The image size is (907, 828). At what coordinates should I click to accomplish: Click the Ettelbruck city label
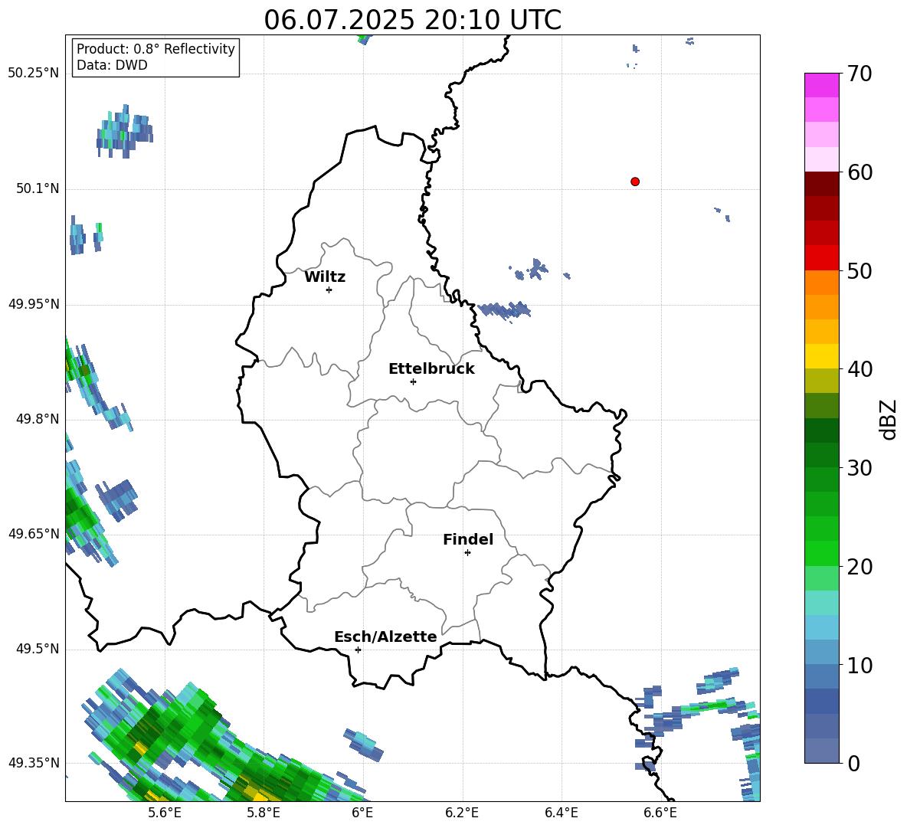point(431,369)
